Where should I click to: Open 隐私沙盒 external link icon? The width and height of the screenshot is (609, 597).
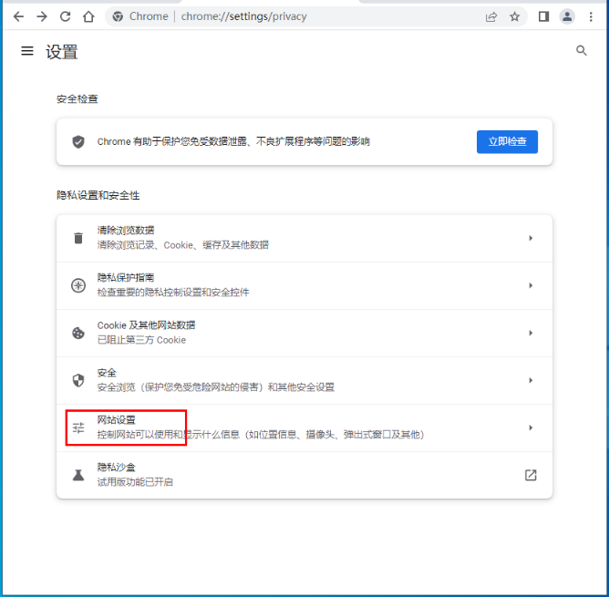(531, 475)
